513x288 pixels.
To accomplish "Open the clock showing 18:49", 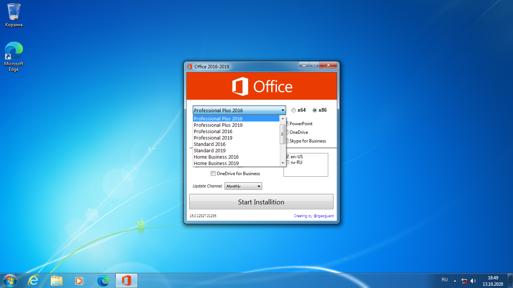I will pyautogui.click(x=493, y=280).
